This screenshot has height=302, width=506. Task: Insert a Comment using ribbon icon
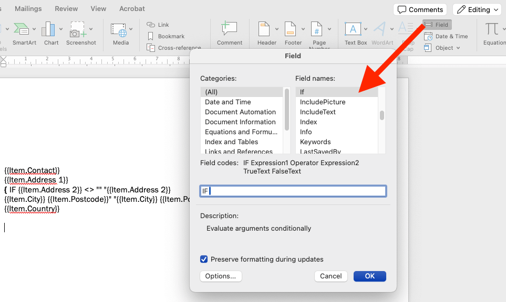pyautogui.click(x=229, y=29)
